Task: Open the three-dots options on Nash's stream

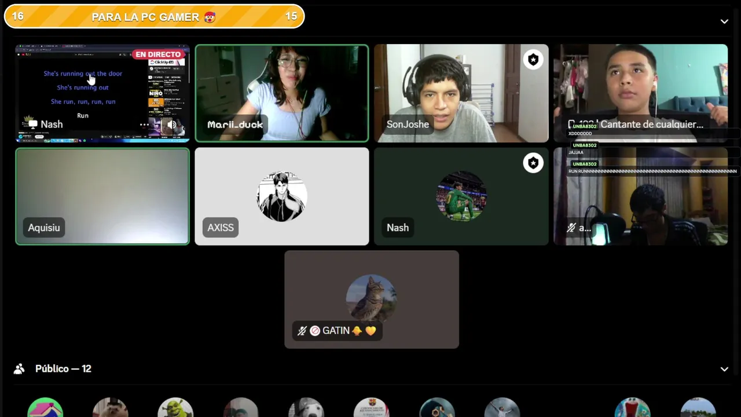Action: tap(144, 125)
